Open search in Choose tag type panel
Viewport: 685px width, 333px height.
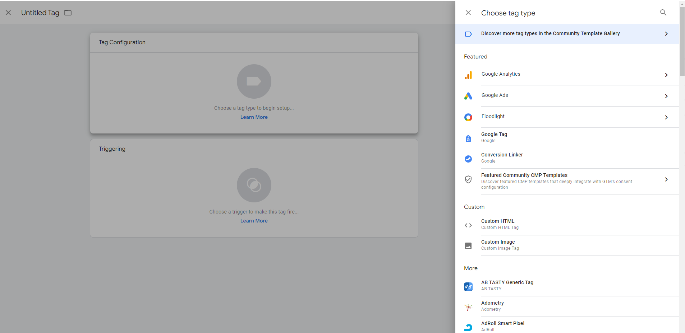[x=663, y=13]
